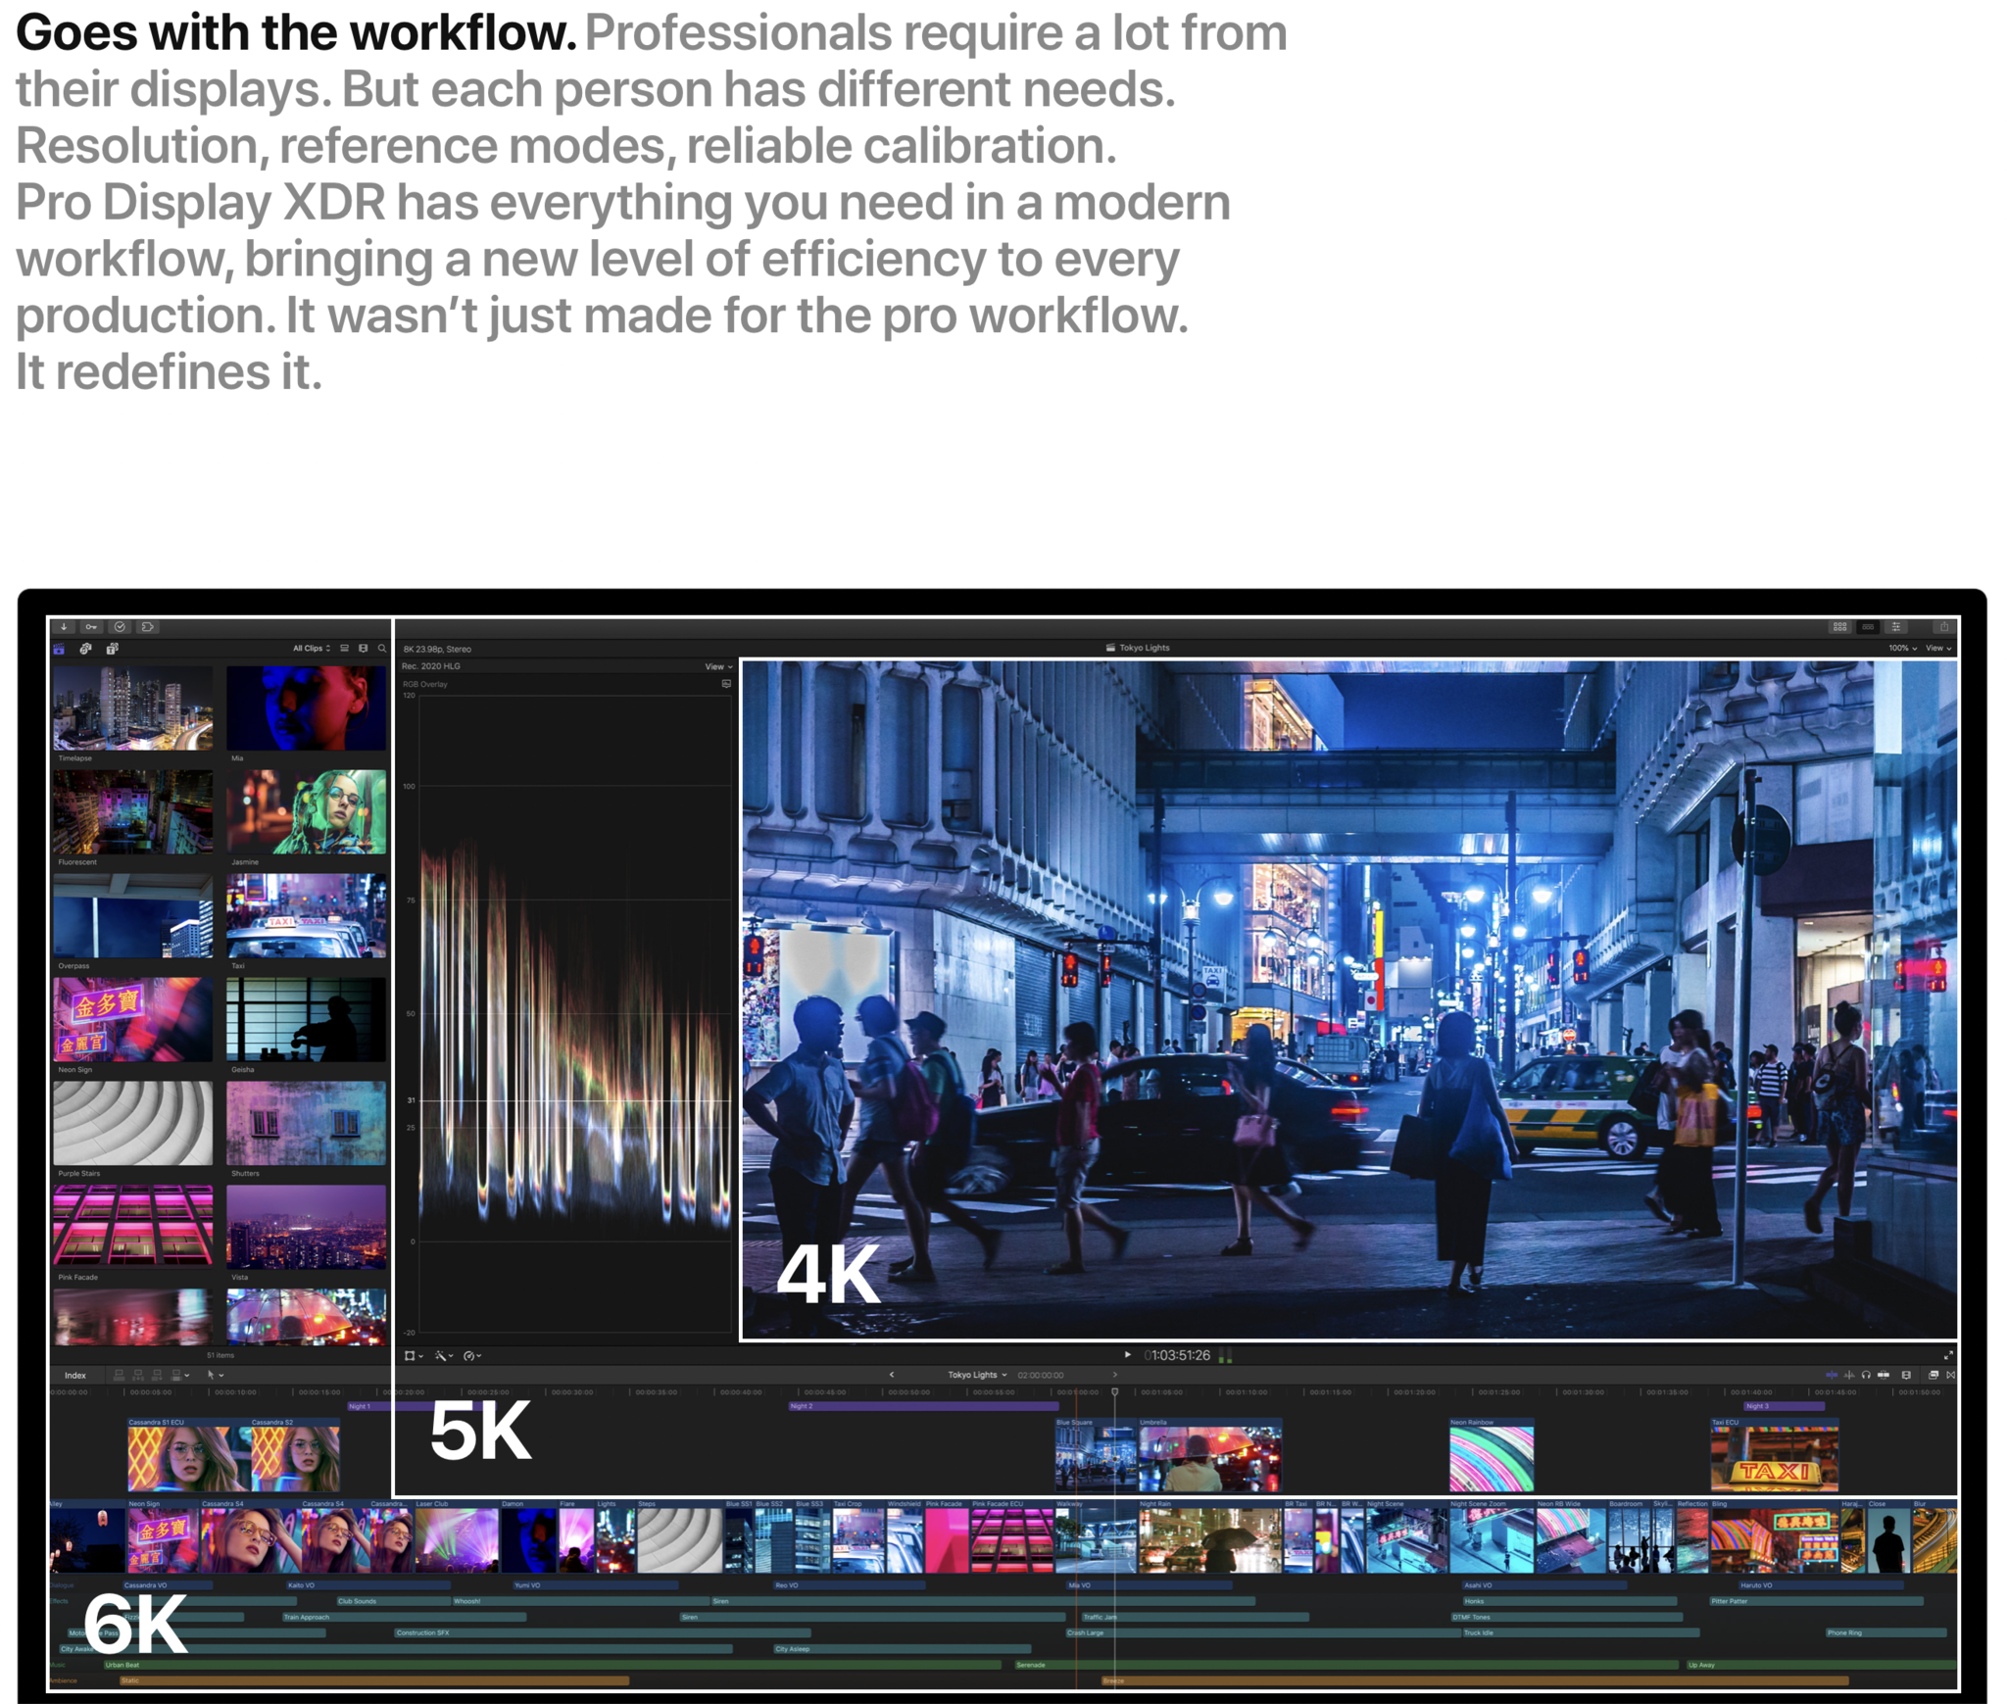Open the Keyword Editor key icon
Viewport: 2007px width, 1704px height.
point(91,627)
